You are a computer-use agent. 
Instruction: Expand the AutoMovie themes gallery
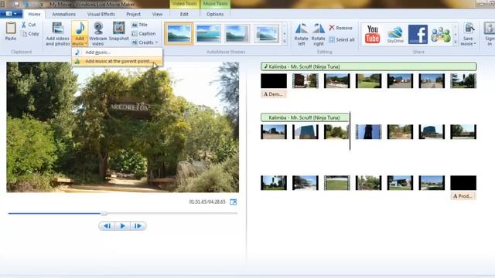tap(285, 41)
